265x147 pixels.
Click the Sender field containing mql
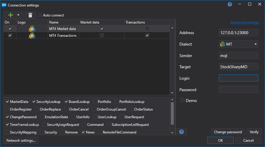[x=238, y=56]
